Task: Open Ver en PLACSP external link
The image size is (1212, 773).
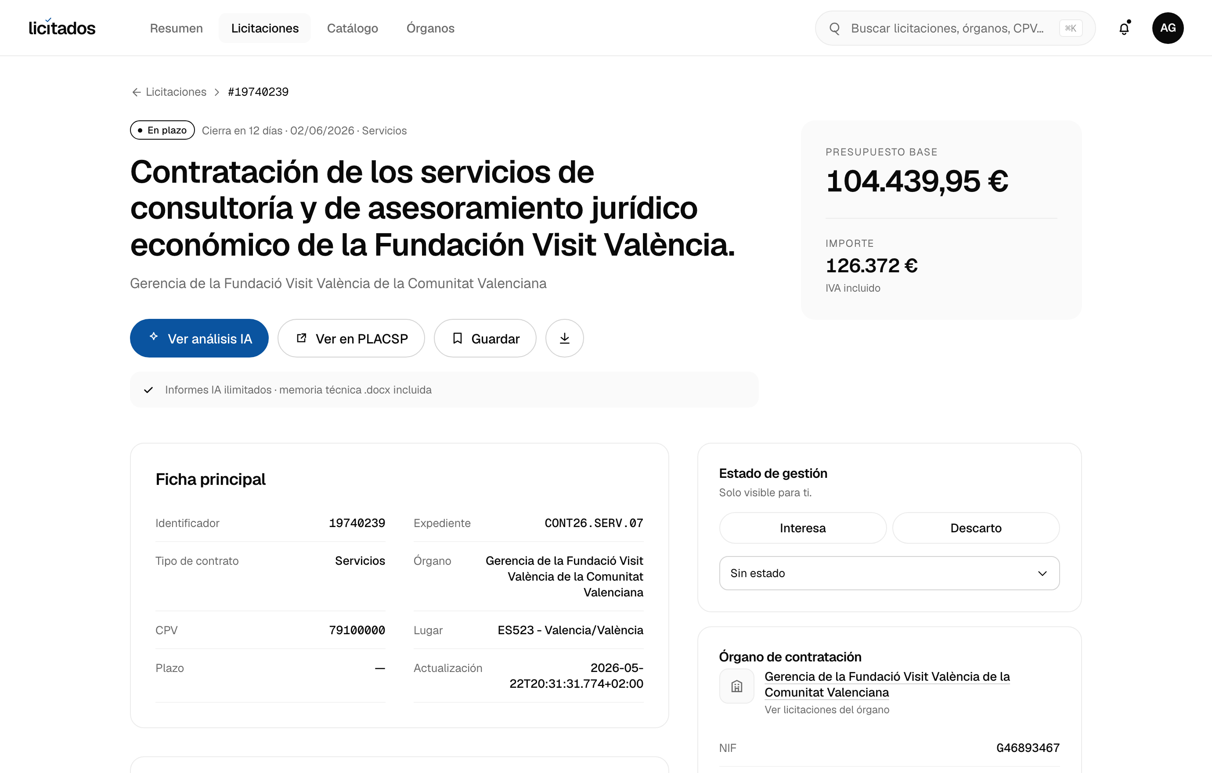Action: click(x=351, y=338)
